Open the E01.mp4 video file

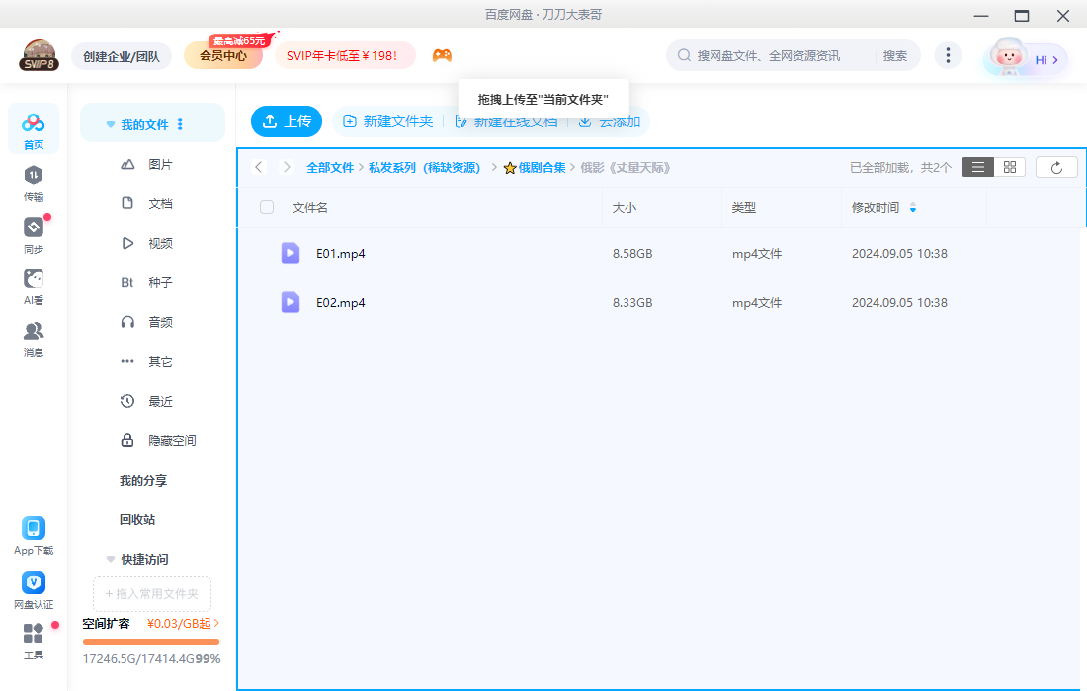340,253
